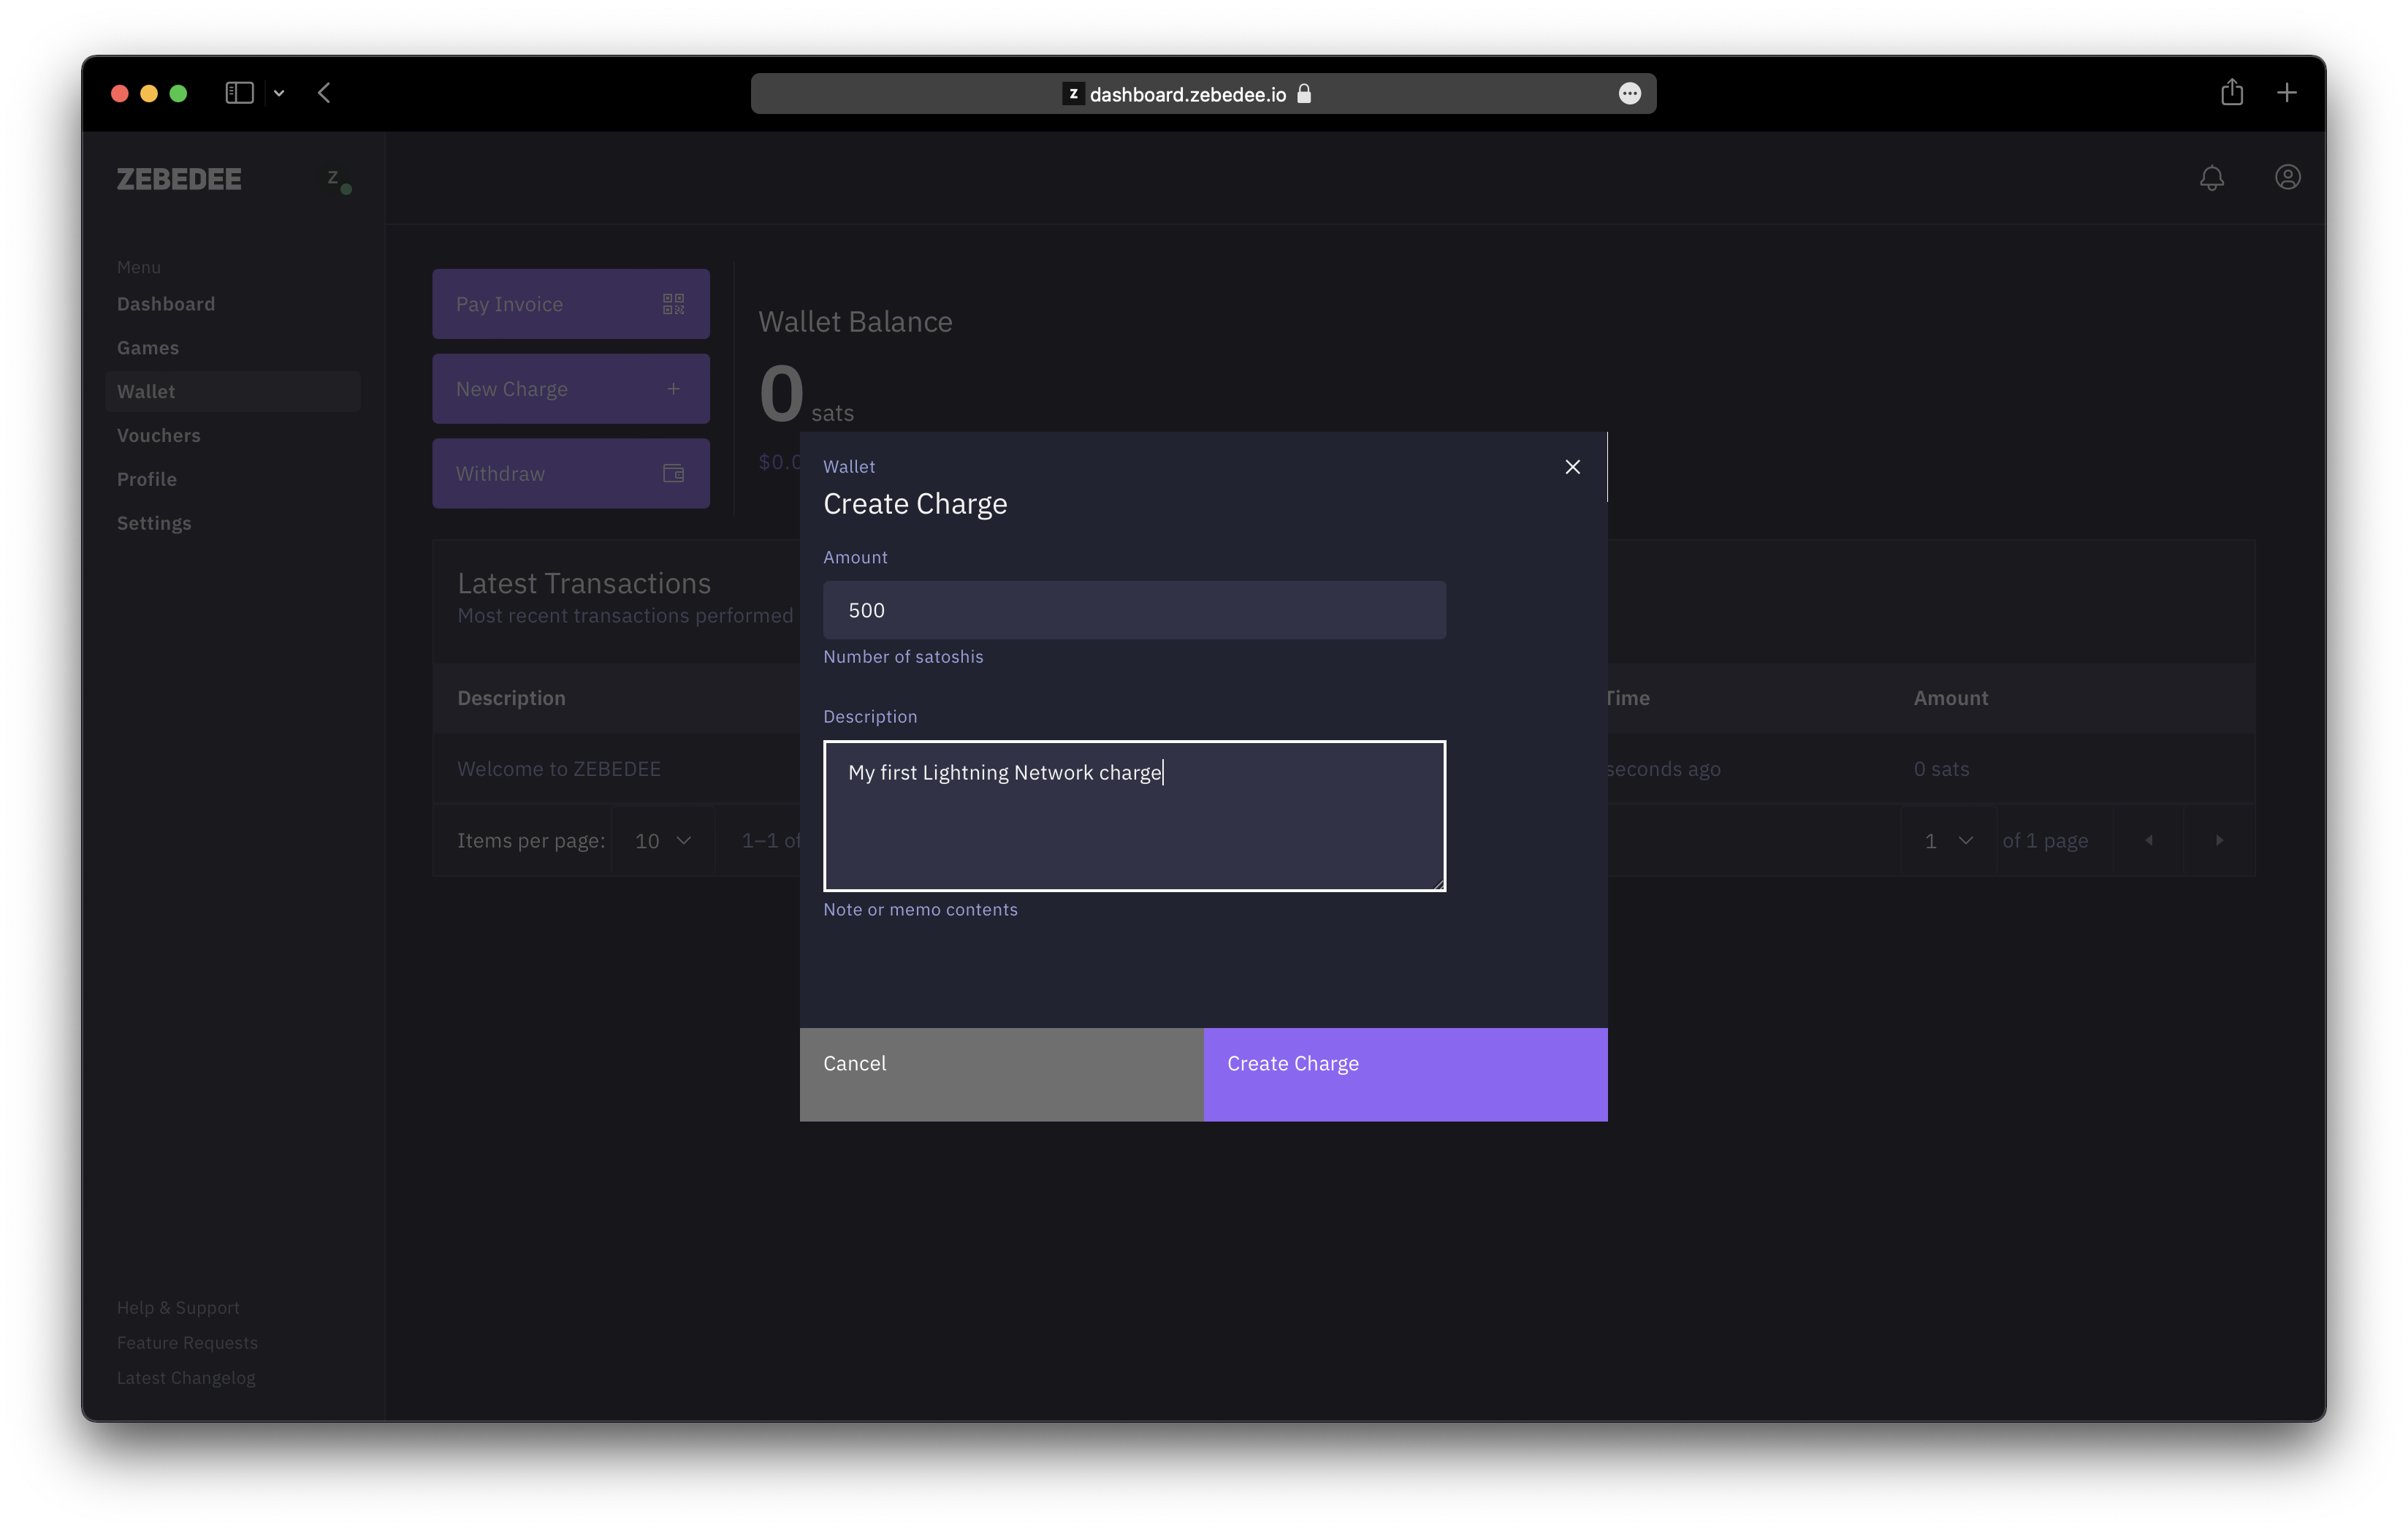Select the Welcome to ZEBEDEE transaction
Screen dimensions: 2408x1530
pyautogui.click(x=559, y=769)
